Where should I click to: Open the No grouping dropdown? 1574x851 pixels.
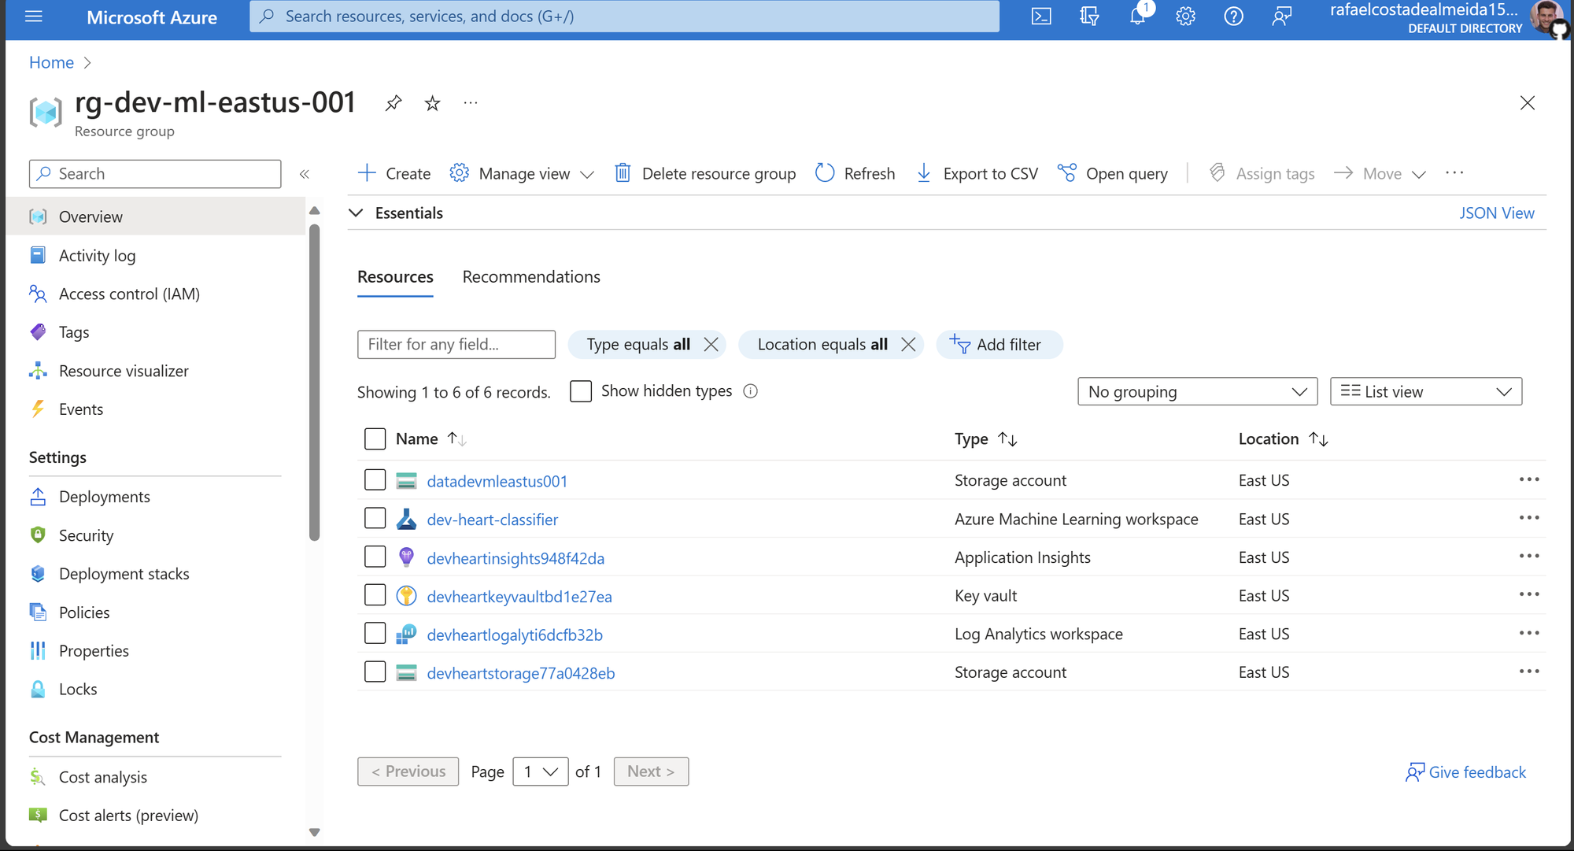click(x=1197, y=392)
